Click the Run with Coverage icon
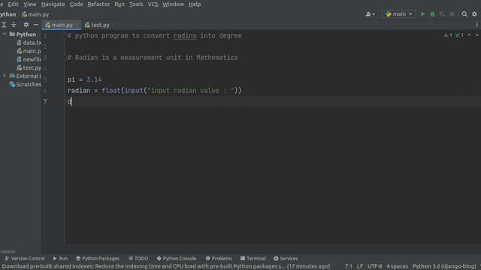 pyautogui.click(x=442, y=14)
